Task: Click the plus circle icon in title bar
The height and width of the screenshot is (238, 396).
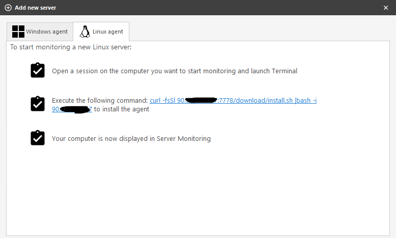Action: pyautogui.click(x=8, y=8)
